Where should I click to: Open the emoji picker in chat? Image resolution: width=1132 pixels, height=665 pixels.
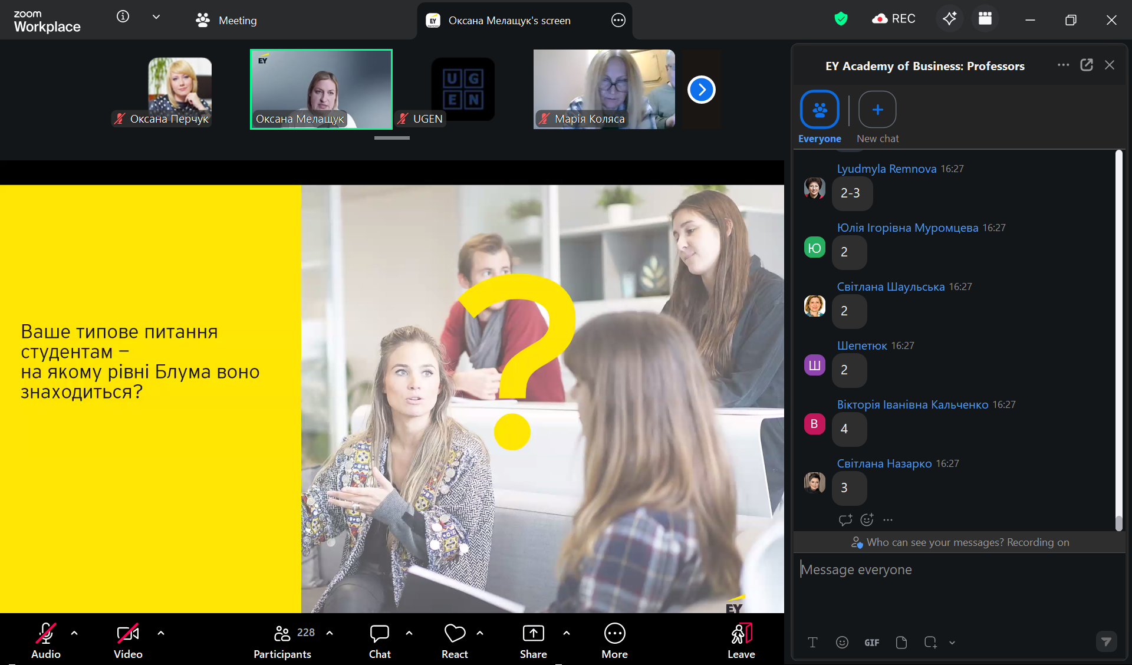pyautogui.click(x=842, y=643)
